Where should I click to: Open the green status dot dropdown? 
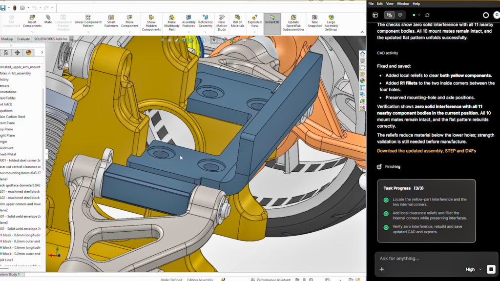tap(417, 15)
